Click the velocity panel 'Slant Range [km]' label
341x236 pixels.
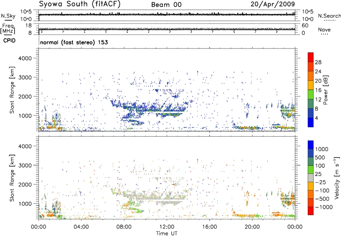point(12,178)
